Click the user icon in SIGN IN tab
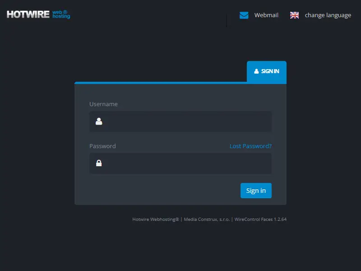 click(x=256, y=71)
